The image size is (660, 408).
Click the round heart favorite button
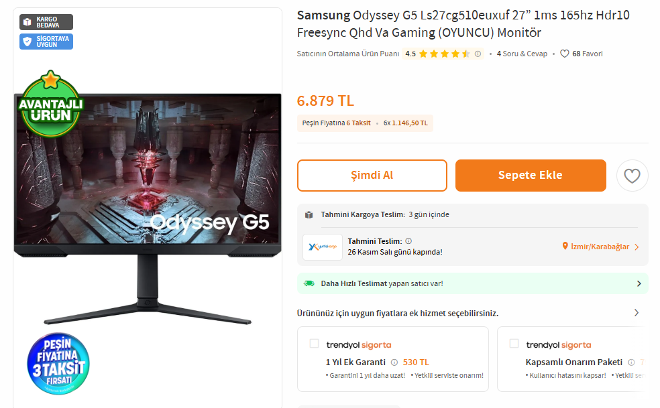pos(632,176)
